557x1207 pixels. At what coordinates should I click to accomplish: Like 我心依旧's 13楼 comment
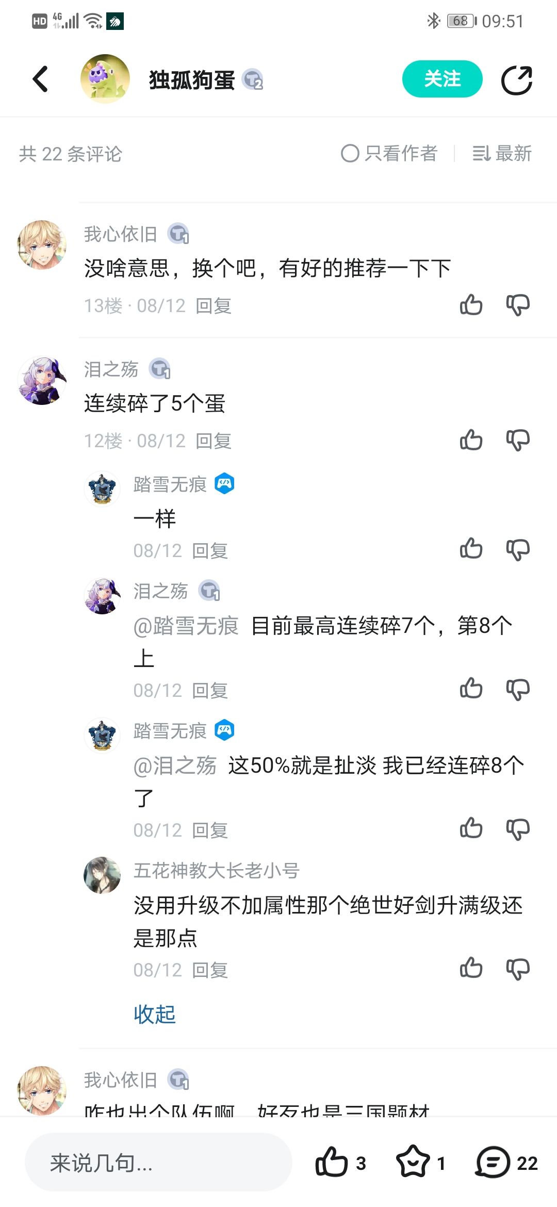tap(471, 305)
